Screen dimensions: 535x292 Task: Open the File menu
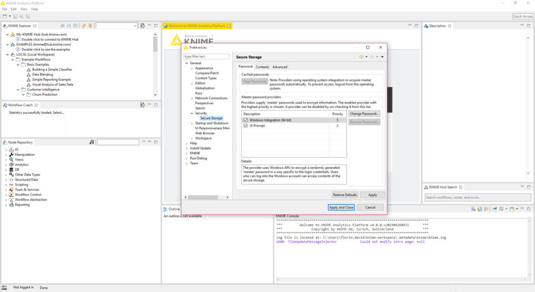click(4, 9)
